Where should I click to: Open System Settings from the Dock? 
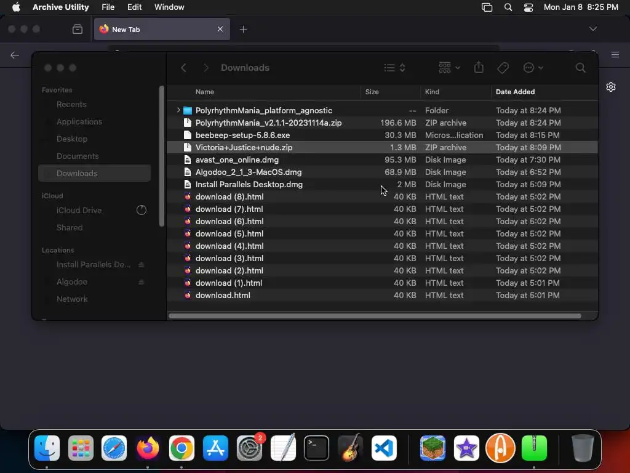click(249, 448)
